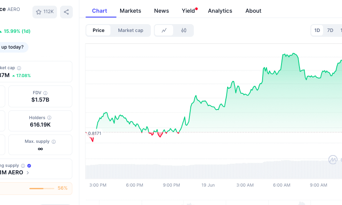The height and width of the screenshot is (205, 342).
Task: Switch to line chart view icon
Action: pyautogui.click(x=164, y=30)
